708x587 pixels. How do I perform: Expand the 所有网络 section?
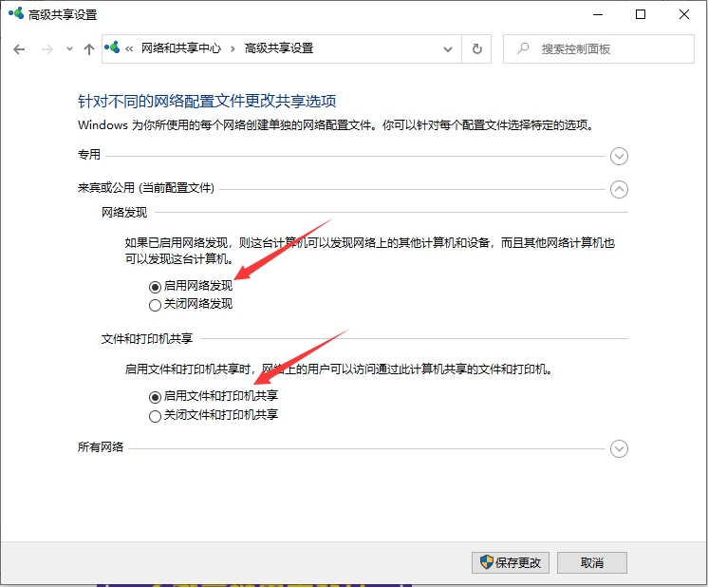pyautogui.click(x=620, y=448)
